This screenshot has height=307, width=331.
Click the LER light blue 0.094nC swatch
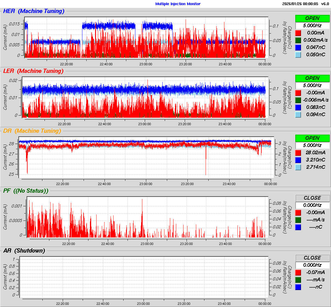[x=298, y=114]
